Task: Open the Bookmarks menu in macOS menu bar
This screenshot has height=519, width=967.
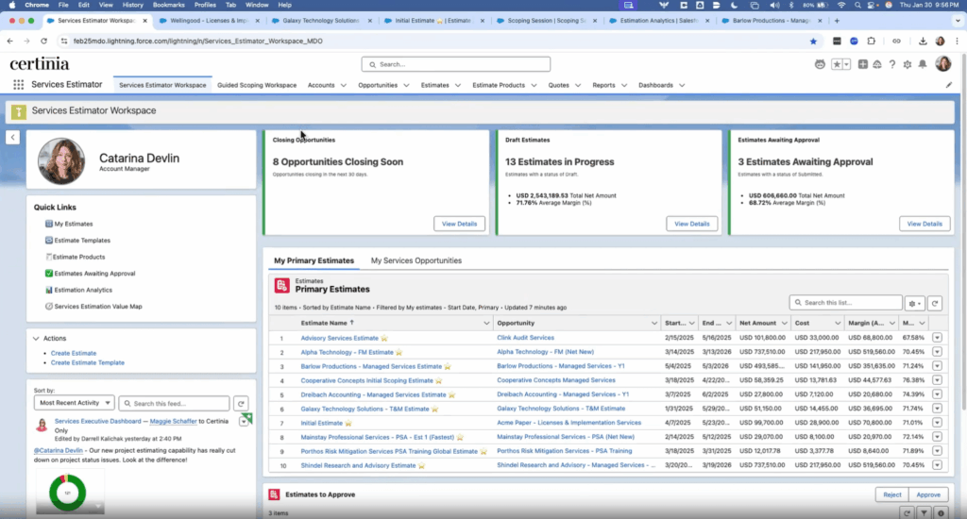Action: click(168, 5)
